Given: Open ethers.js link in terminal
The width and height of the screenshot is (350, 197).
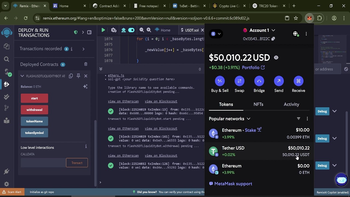Looking at the screenshot, I should (116, 75).
